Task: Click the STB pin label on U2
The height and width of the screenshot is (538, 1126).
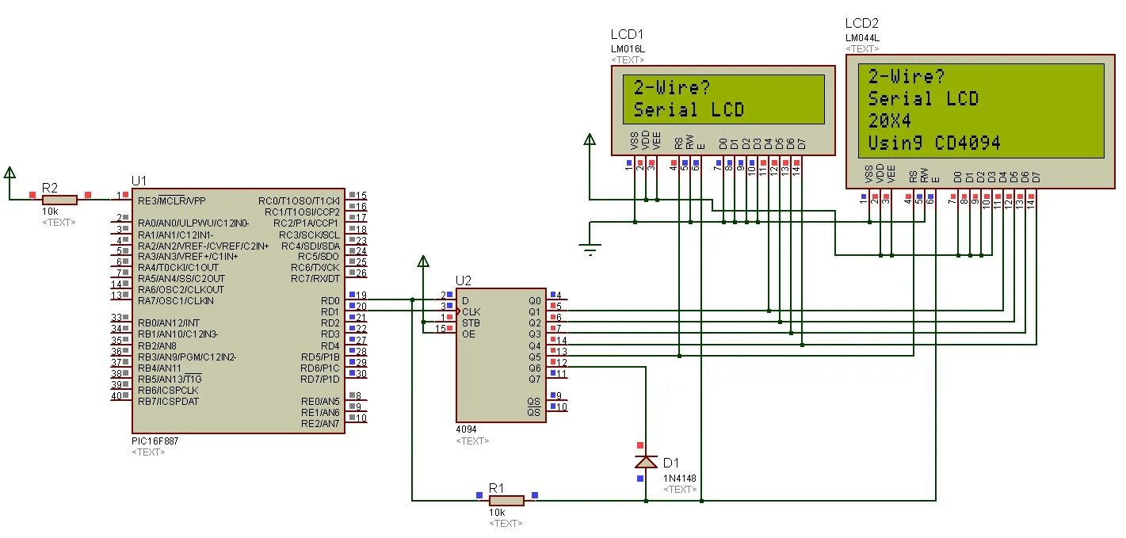Action: (x=471, y=322)
